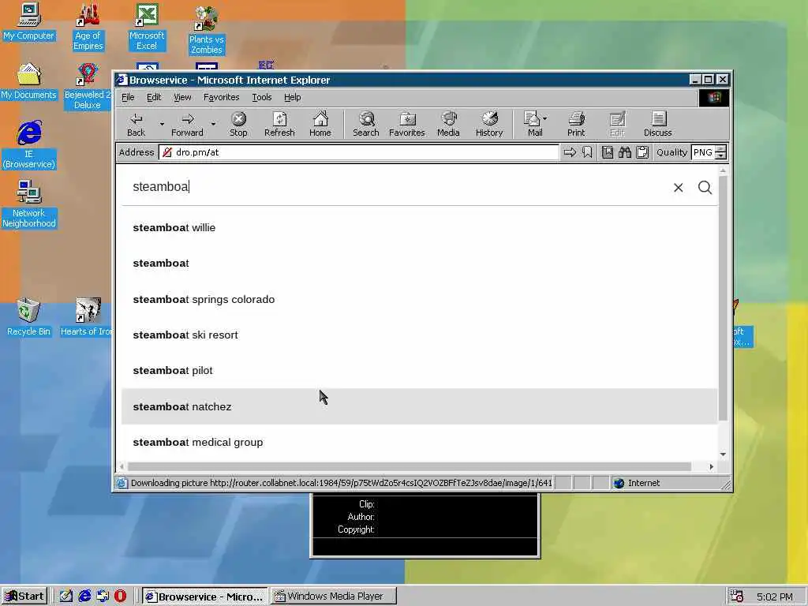The width and height of the screenshot is (808, 606).
Task: Clear the search text with X icon
Action: point(678,188)
